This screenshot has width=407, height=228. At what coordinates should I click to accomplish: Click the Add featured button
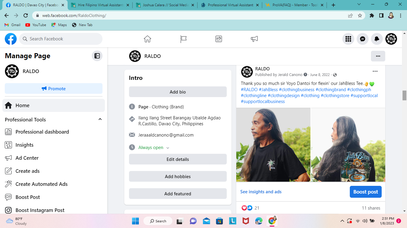click(178, 194)
